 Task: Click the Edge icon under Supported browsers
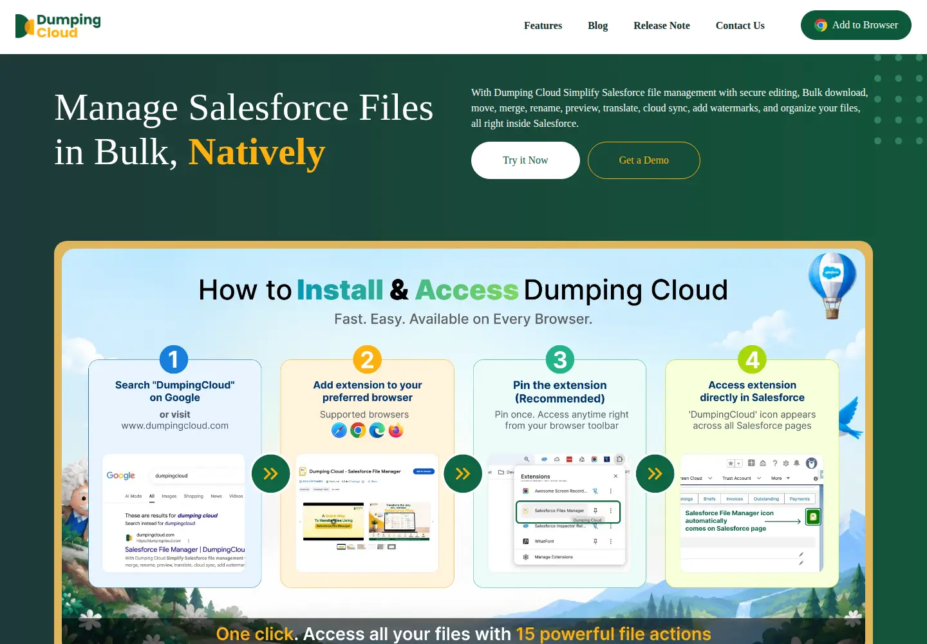377,430
